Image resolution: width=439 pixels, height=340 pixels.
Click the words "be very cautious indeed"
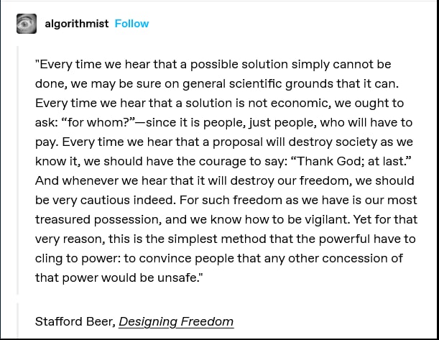tap(102, 199)
